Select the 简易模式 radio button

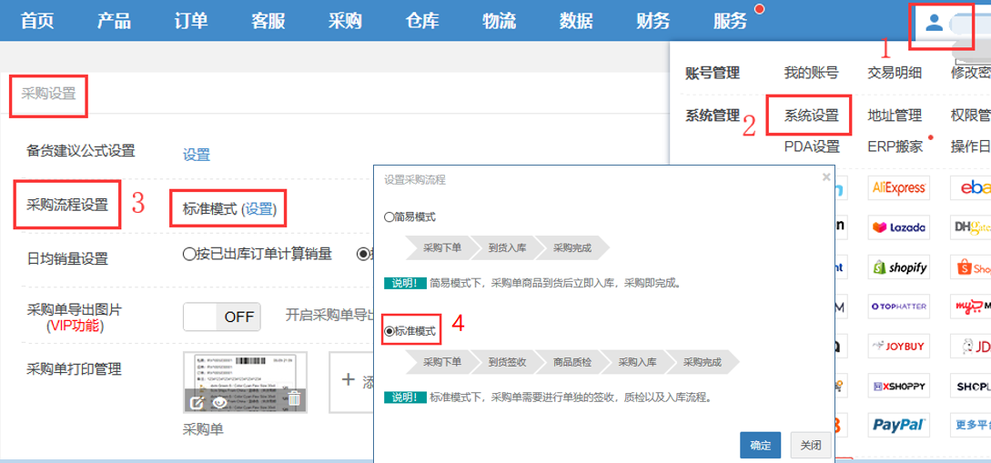[x=389, y=217]
